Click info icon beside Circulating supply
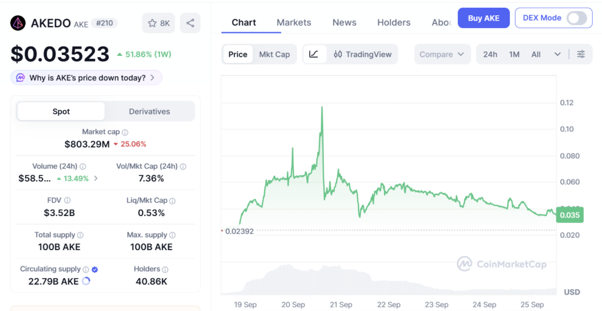 tap(86, 269)
